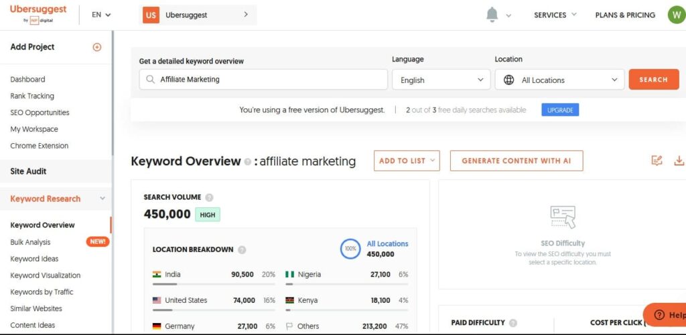The width and height of the screenshot is (686, 335).
Task: Click the All Locations link in breakdown
Action: (x=387, y=243)
